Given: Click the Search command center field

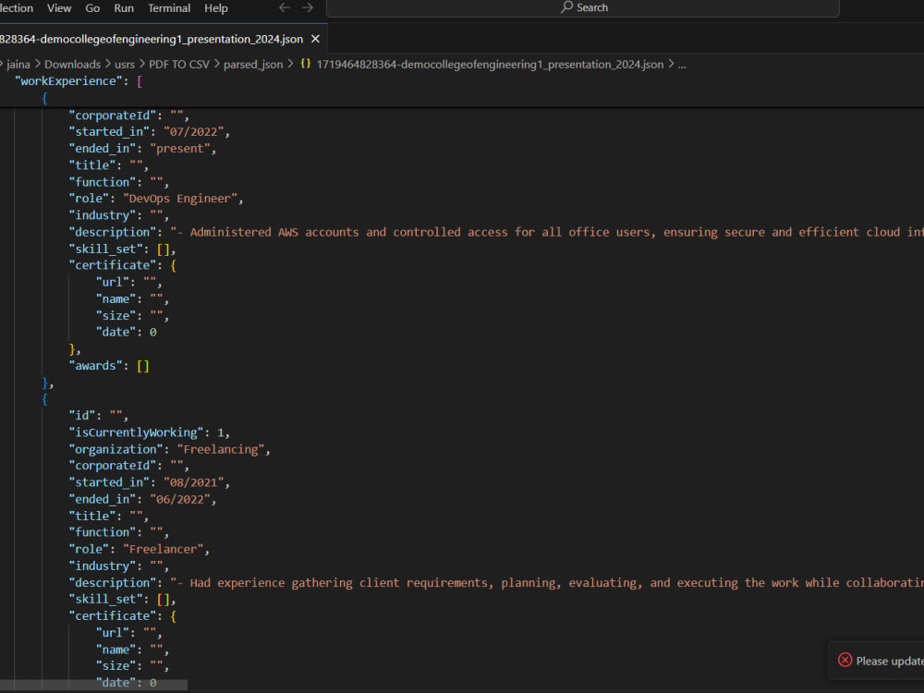Looking at the screenshot, I should (x=583, y=7).
